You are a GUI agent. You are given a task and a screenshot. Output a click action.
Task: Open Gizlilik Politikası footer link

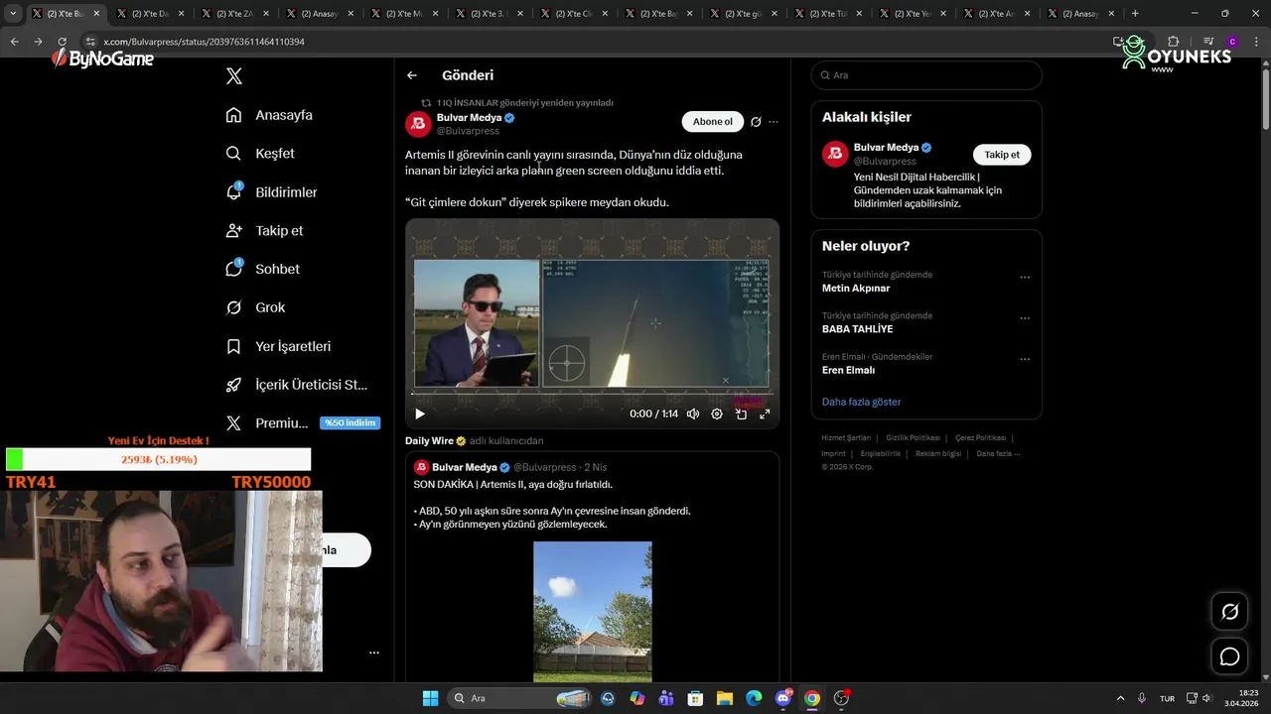coord(913,438)
